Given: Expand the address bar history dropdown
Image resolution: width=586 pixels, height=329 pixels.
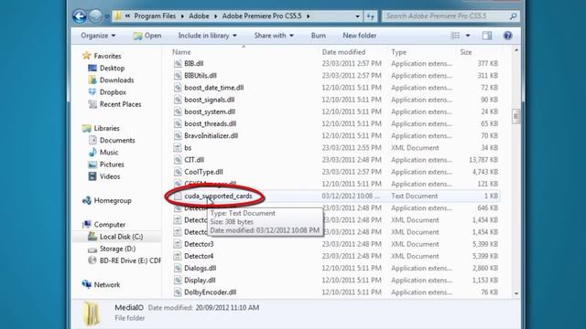Looking at the screenshot, I should pyautogui.click(x=357, y=16).
